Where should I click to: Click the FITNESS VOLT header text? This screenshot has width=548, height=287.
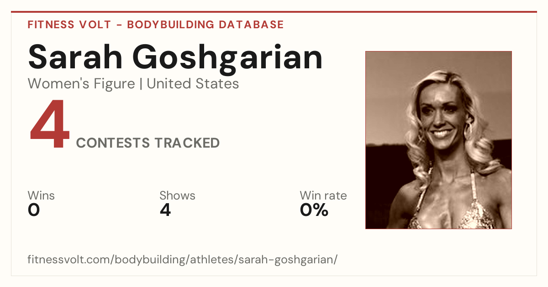point(68,25)
